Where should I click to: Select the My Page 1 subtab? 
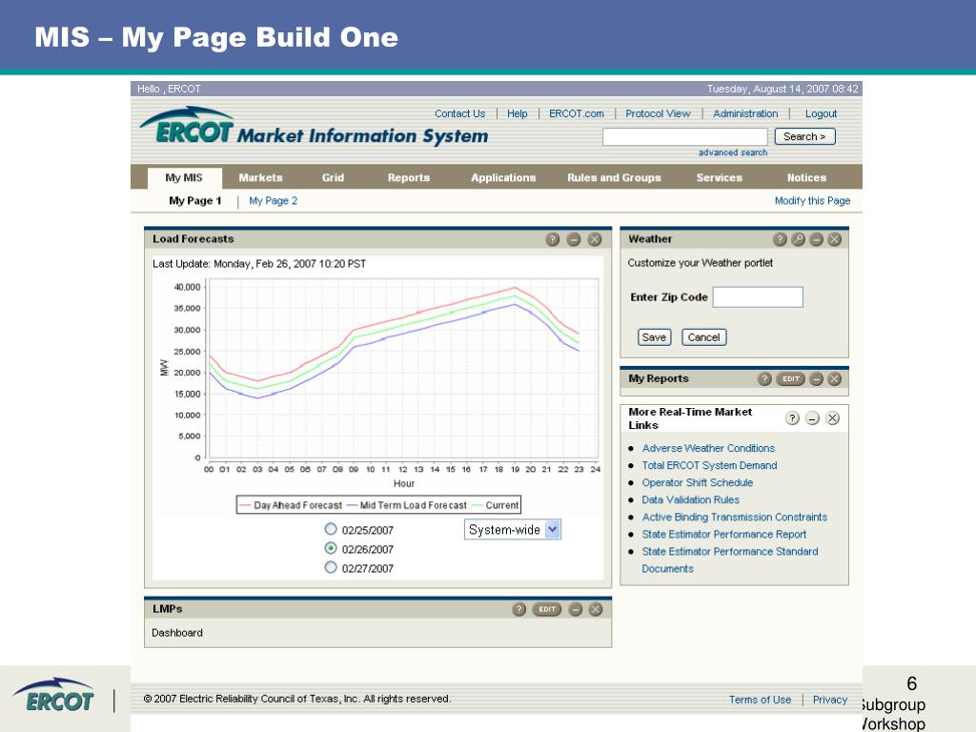coord(194,200)
